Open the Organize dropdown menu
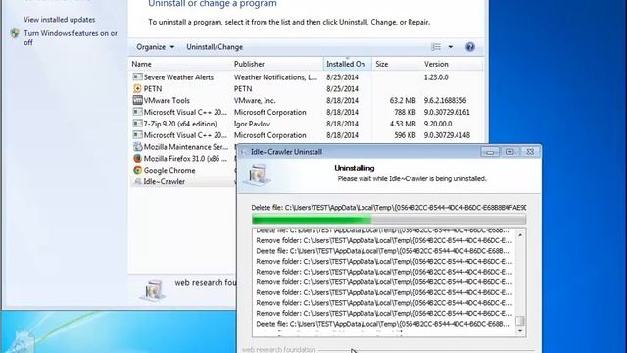This screenshot has height=353, width=627. (155, 47)
